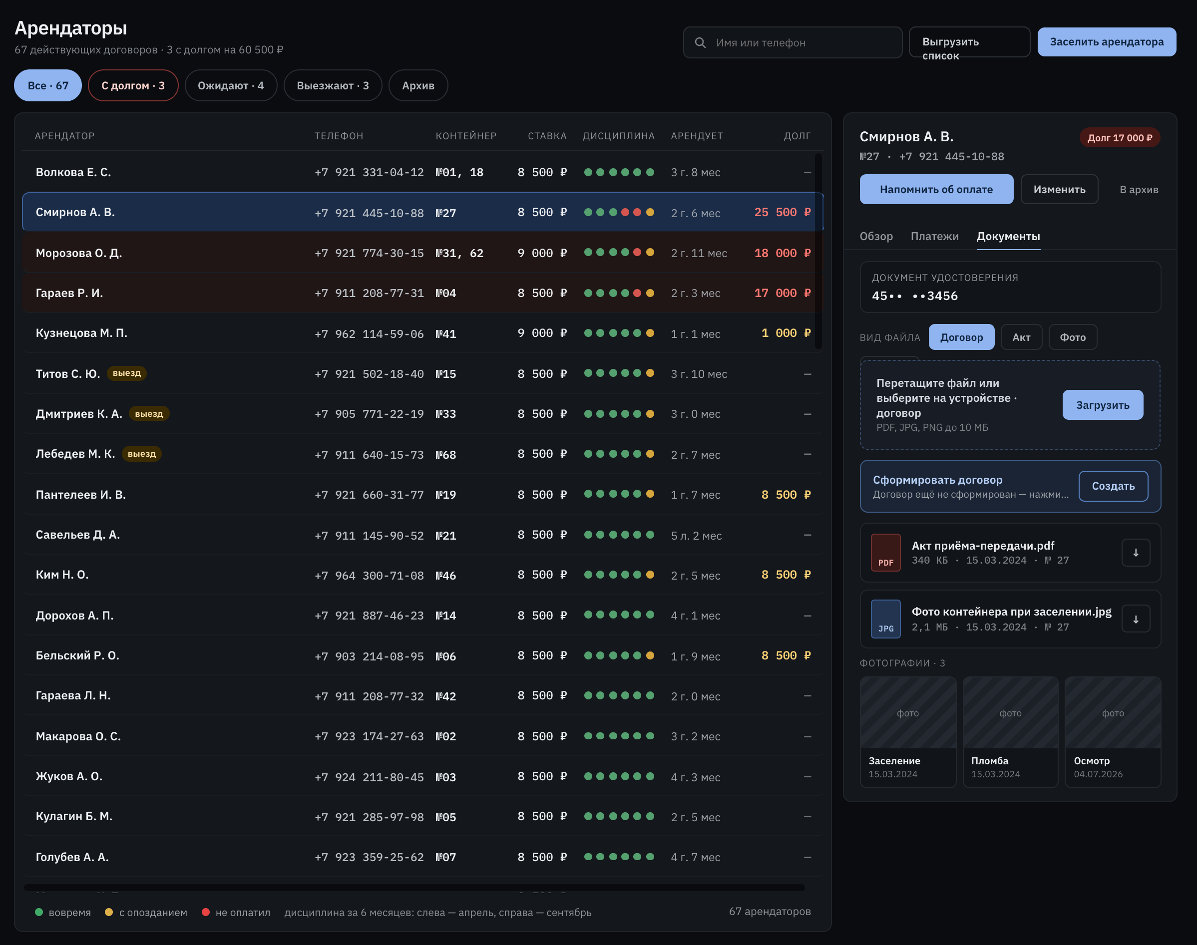Click the PDF file icon
This screenshot has width=1197, height=945.
(x=885, y=553)
